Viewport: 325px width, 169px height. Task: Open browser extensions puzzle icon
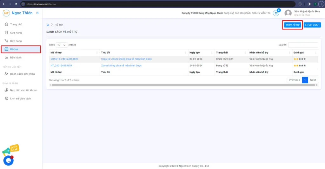pos(300,4)
